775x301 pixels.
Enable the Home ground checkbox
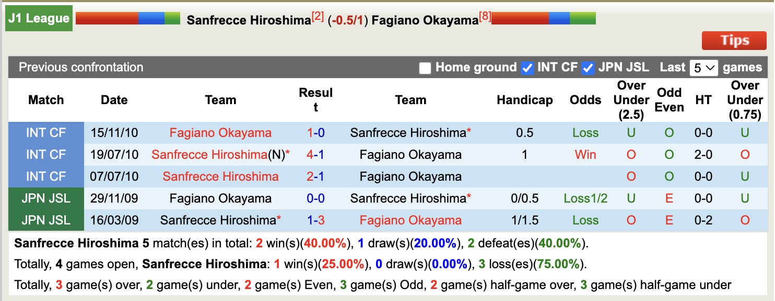click(x=425, y=68)
